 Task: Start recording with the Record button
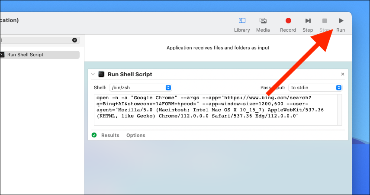[x=288, y=21]
